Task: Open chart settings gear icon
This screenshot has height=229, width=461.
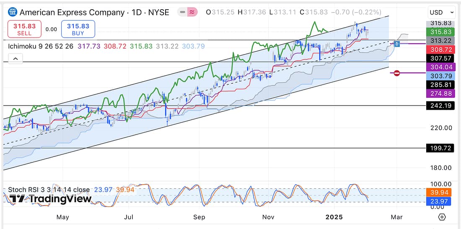Action: coord(442,217)
